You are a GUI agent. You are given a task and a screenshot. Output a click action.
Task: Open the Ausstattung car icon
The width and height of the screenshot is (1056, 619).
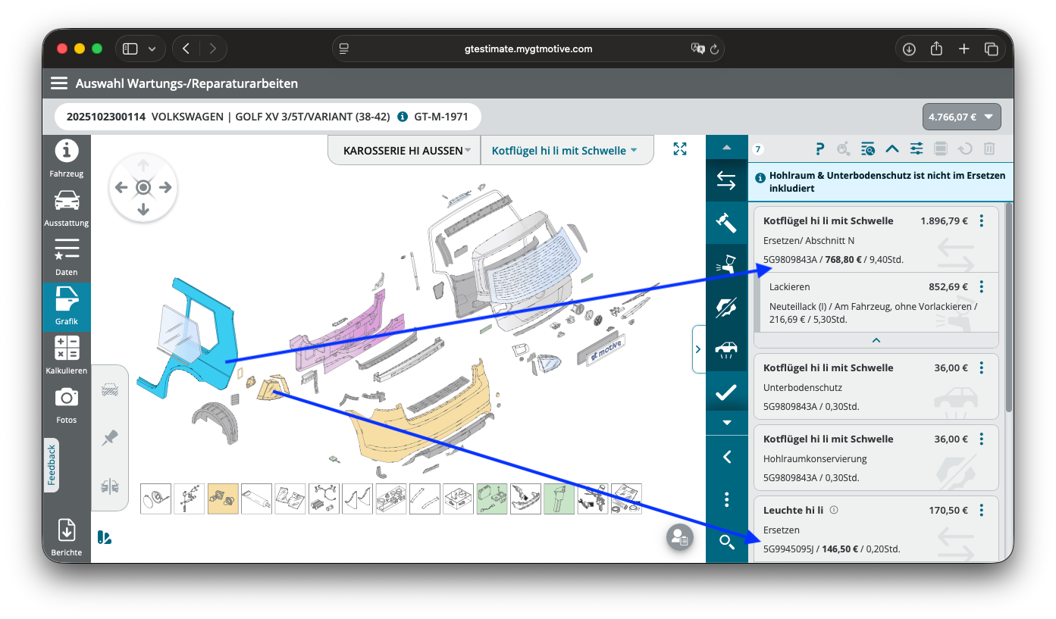pos(67,208)
